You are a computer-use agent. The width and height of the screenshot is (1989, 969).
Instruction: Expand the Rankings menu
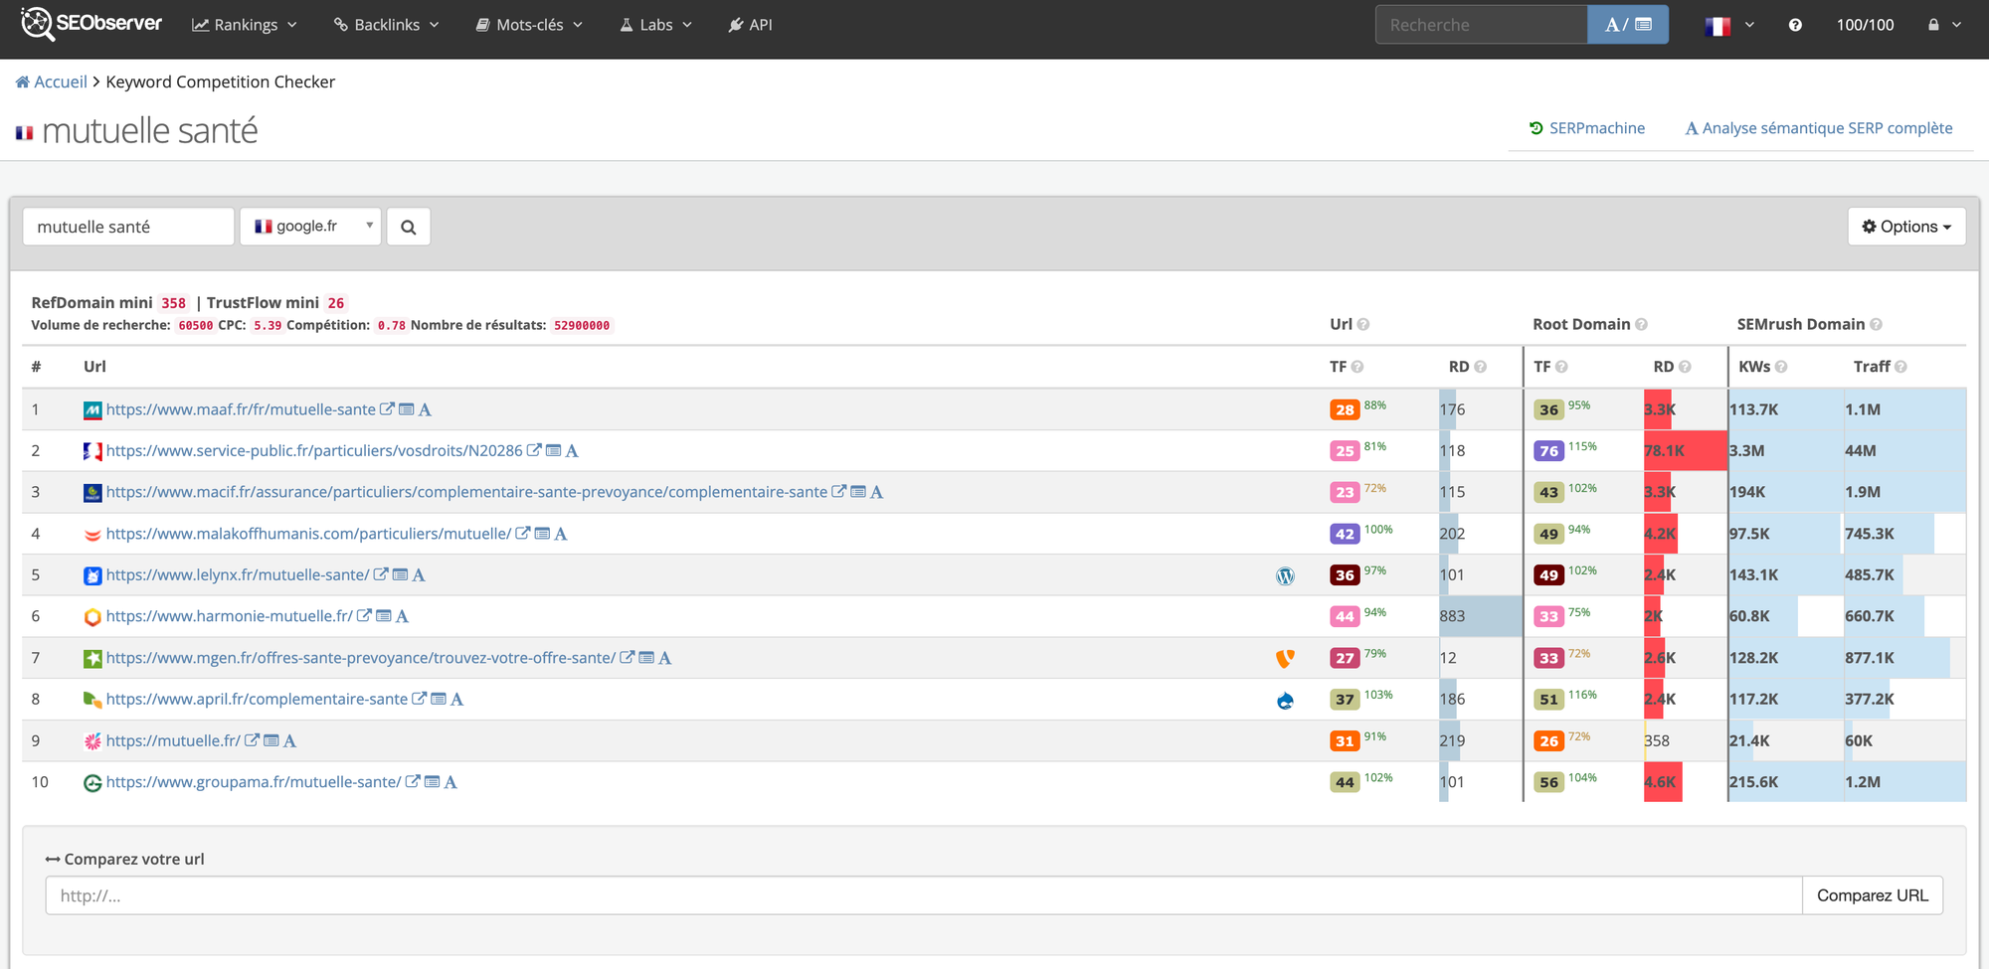pyautogui.click(x=245, y=25)
